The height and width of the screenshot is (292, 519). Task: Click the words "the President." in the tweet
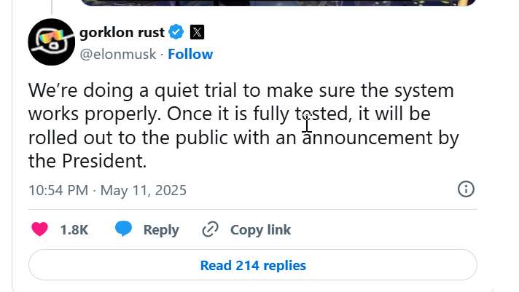tap(87, 159)
